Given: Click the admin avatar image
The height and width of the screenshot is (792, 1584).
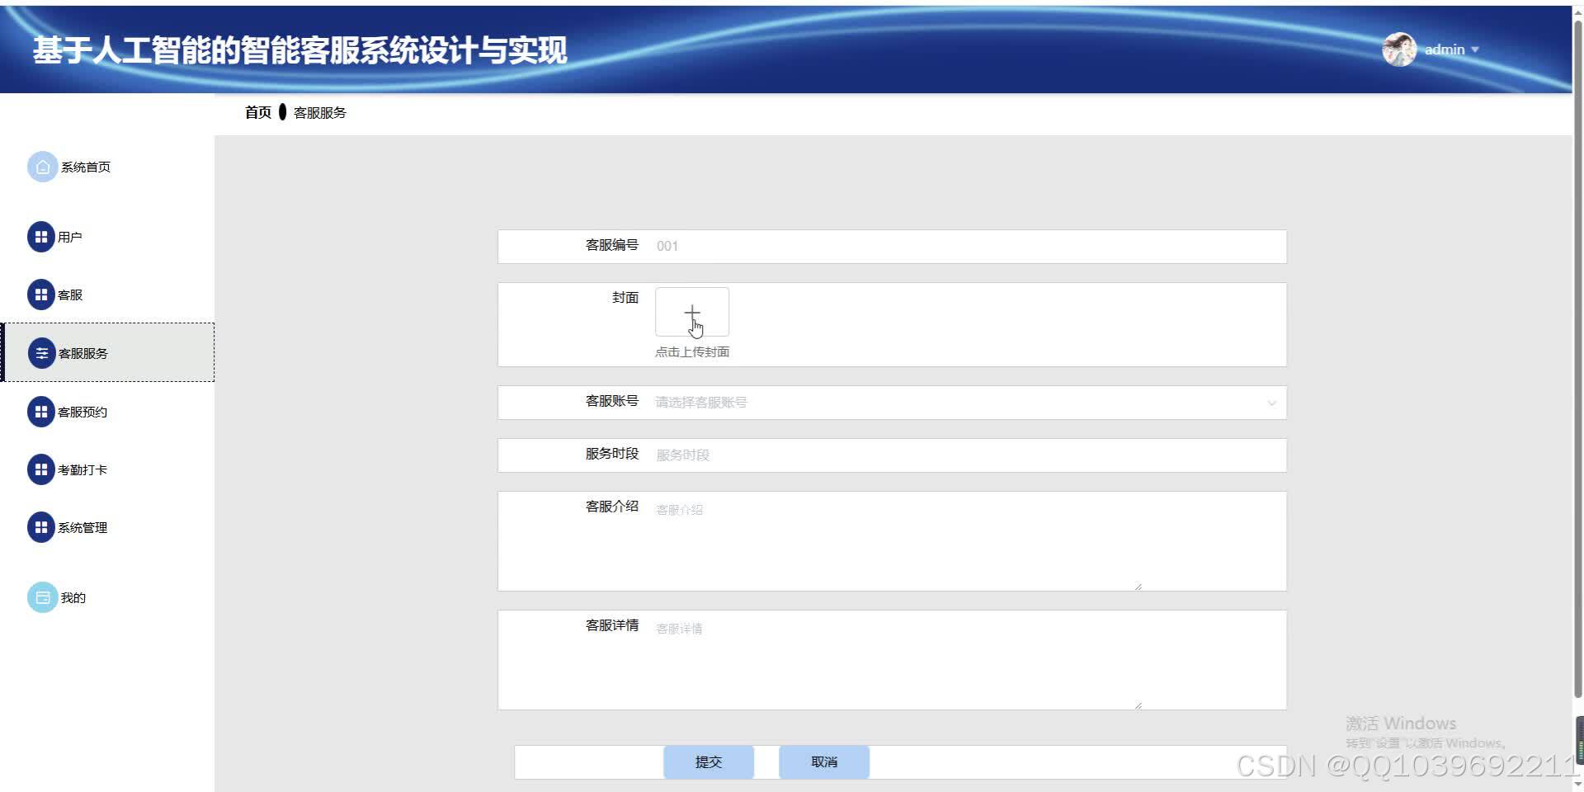Looking at the screenshot, I should [x=1401, y=49].
